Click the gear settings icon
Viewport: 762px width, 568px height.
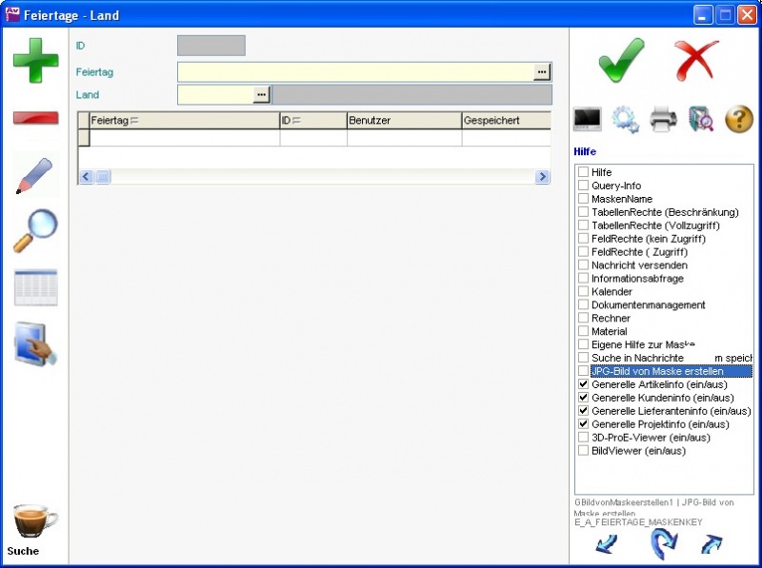pos(625,119)
